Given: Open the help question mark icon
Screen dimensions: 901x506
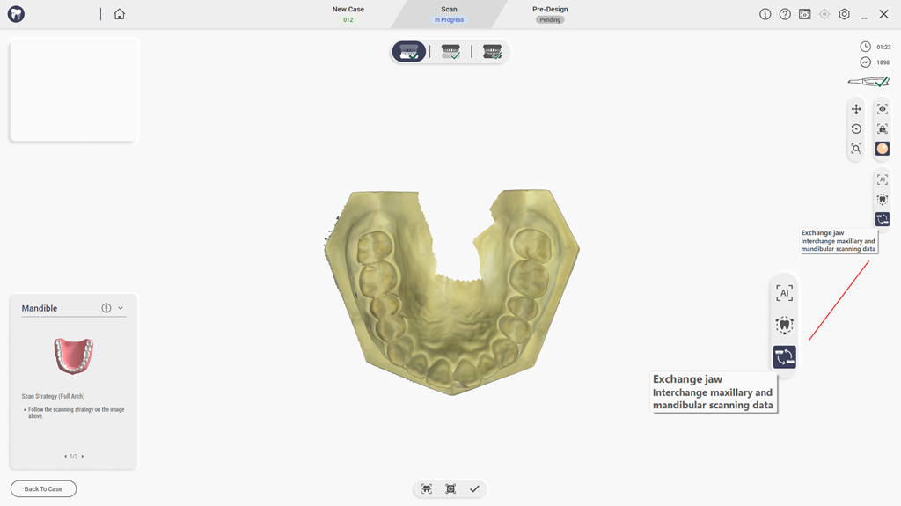Looking at the screenshot, I should coord(785,14).
